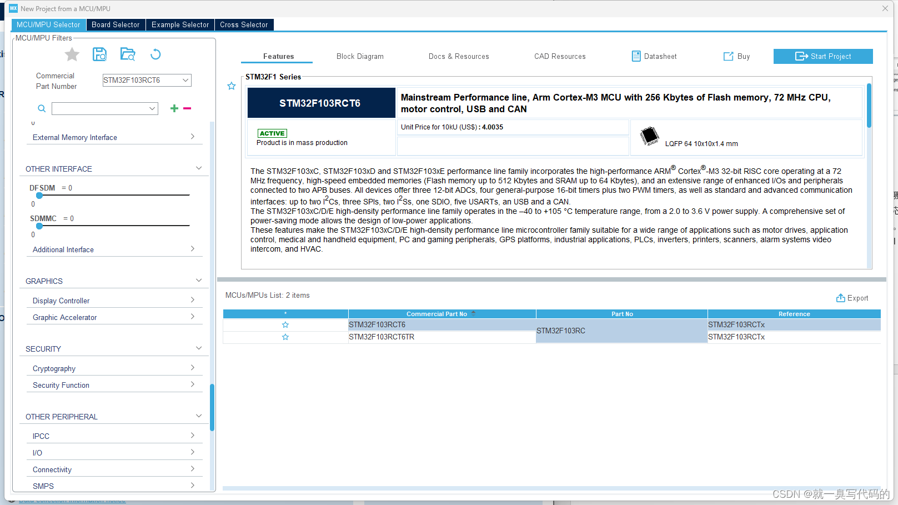This screenshot has height=505, width=898.
Task: Click the ACTIVE status badge
Action: 272,133
